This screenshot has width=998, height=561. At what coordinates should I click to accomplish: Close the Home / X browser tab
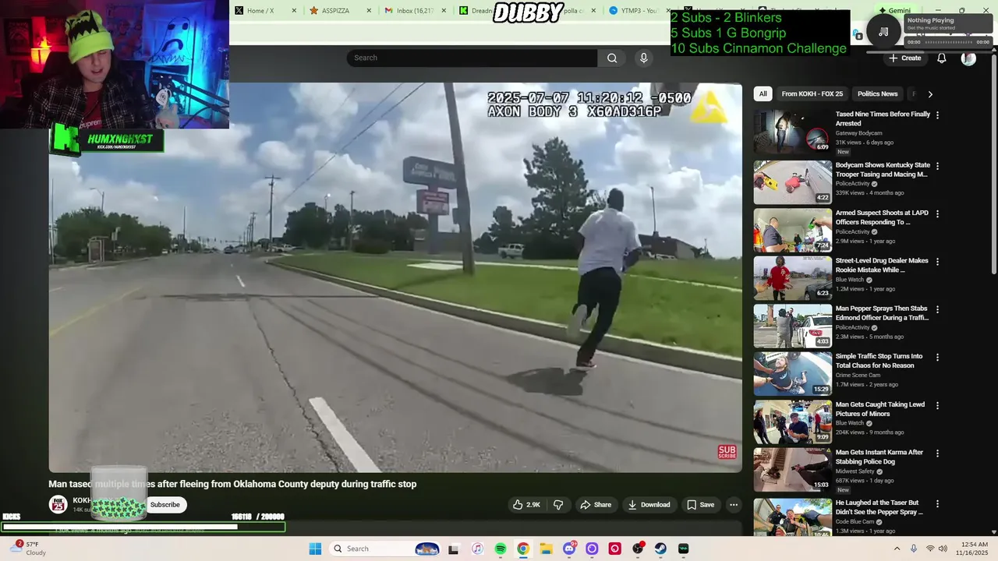click(x=294, y=10)
